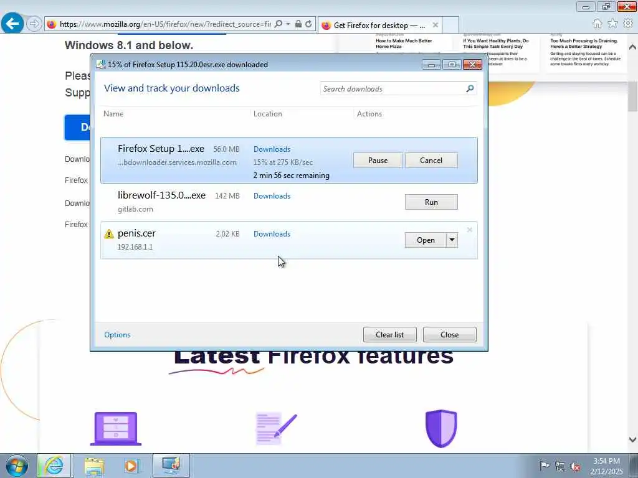Screen dimensions: 638x478
Task: Click the monitor application taskbar icon
Action: [x=171, y=466]
